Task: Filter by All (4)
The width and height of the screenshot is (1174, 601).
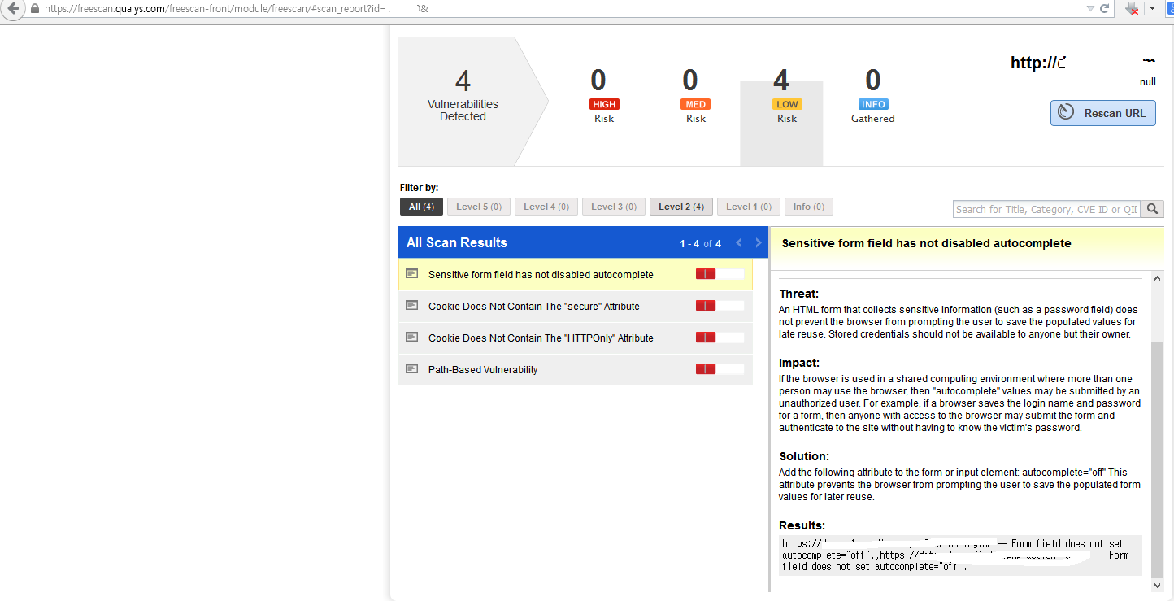Action: [421, 207]
